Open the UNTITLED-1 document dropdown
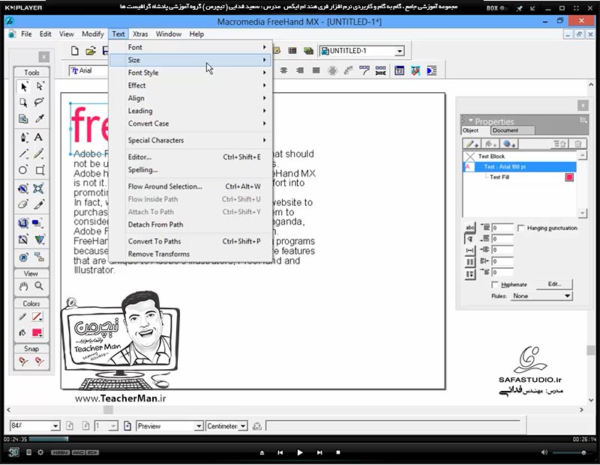The image size is (600, 465). tap(400, 51)
